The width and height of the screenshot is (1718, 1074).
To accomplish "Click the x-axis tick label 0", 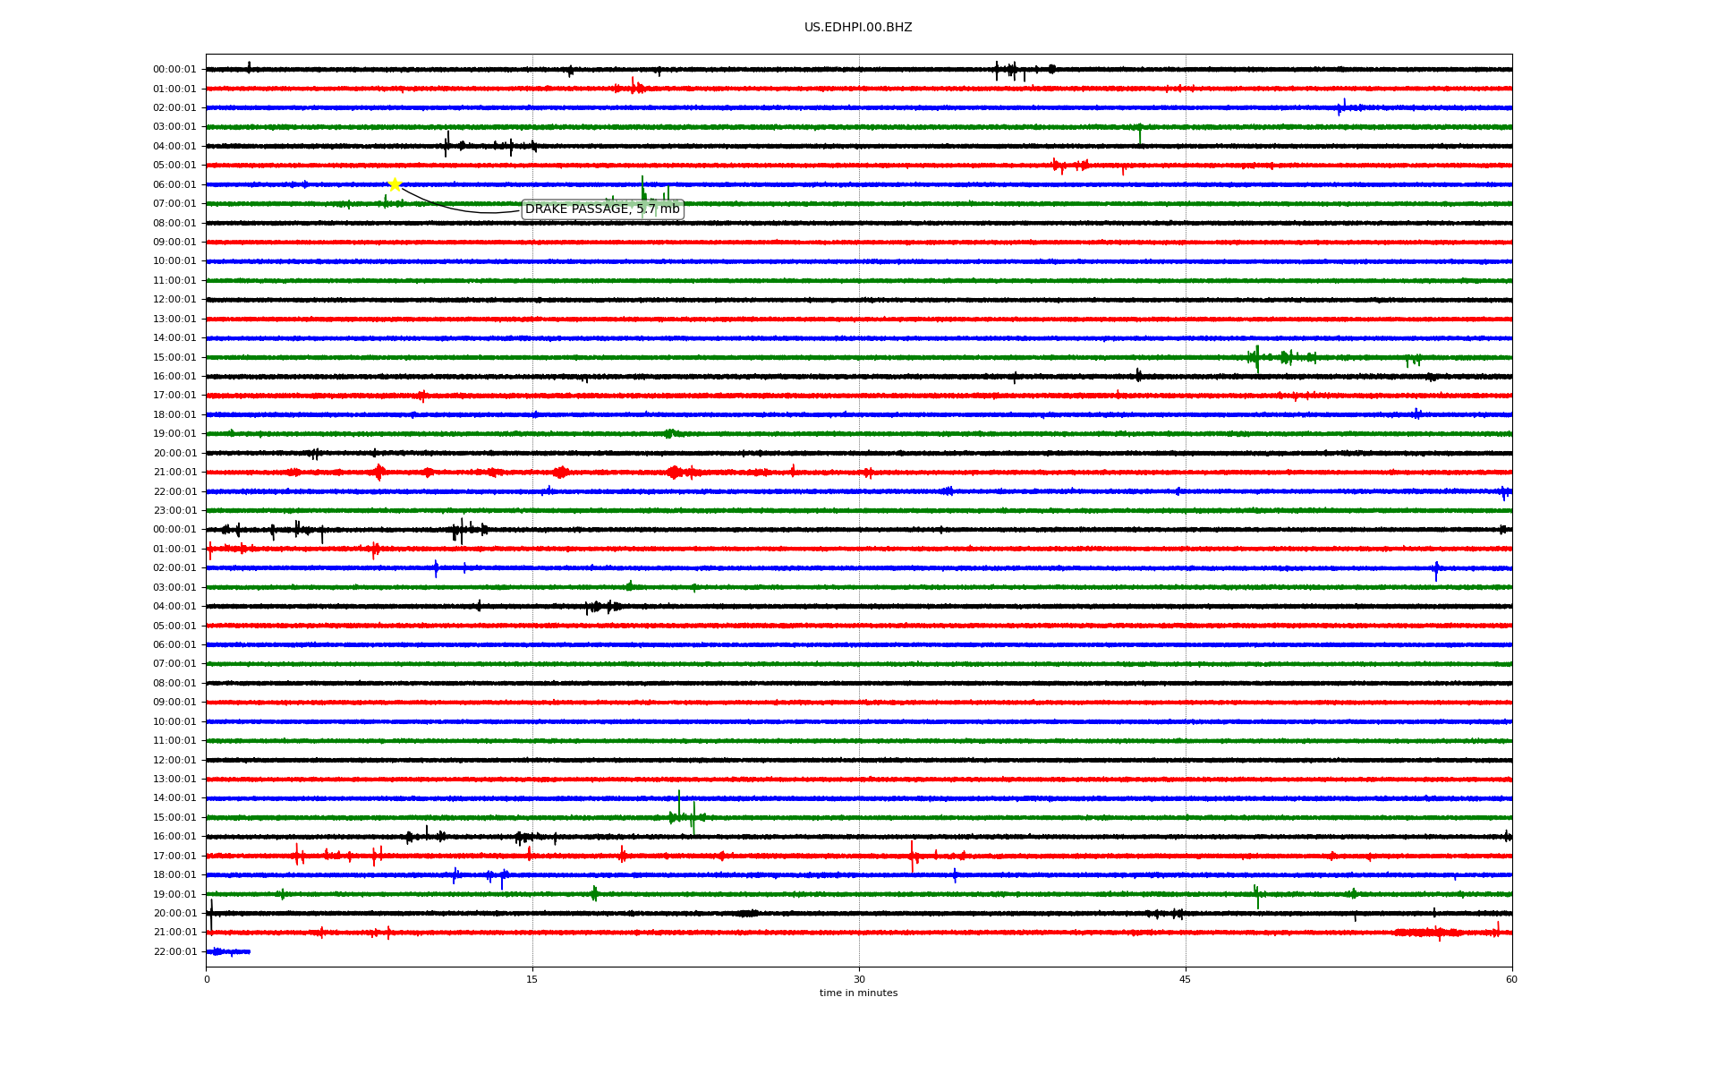I will (207, 979).
